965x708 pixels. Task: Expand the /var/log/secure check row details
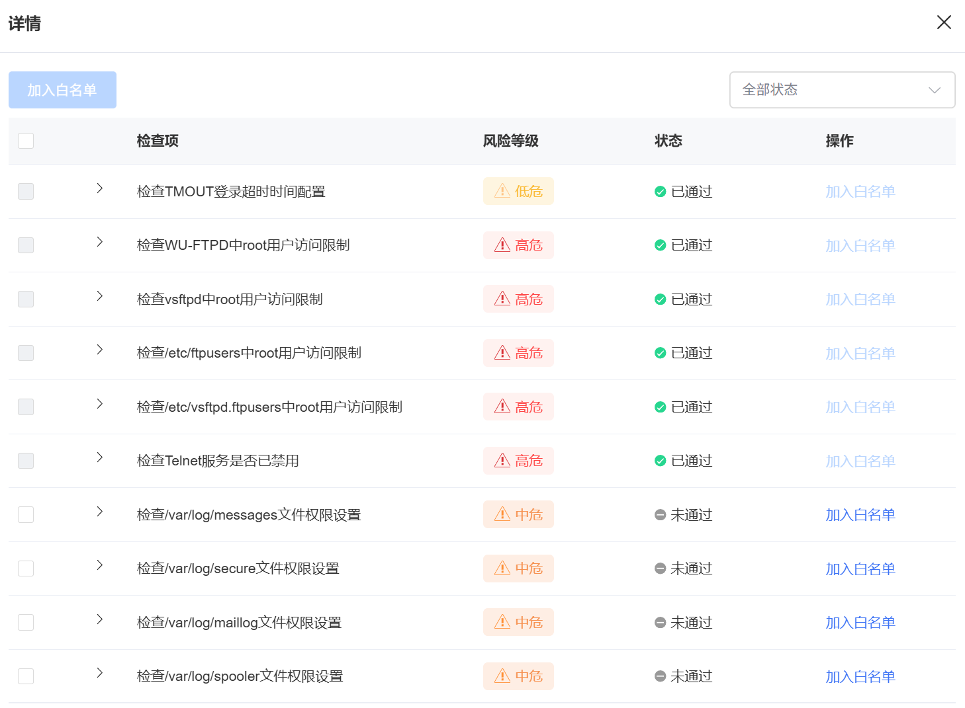[100, 565]
